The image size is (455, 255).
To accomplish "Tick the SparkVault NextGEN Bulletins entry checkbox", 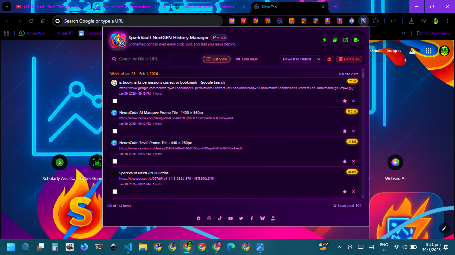I will pyautogui.click(x=115, y=192).
